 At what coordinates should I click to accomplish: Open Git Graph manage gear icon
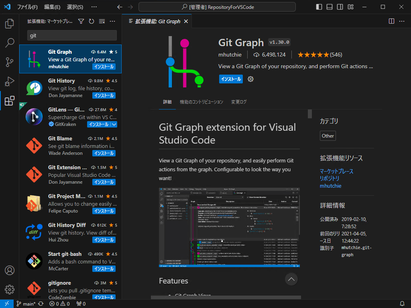coord(250,79)
